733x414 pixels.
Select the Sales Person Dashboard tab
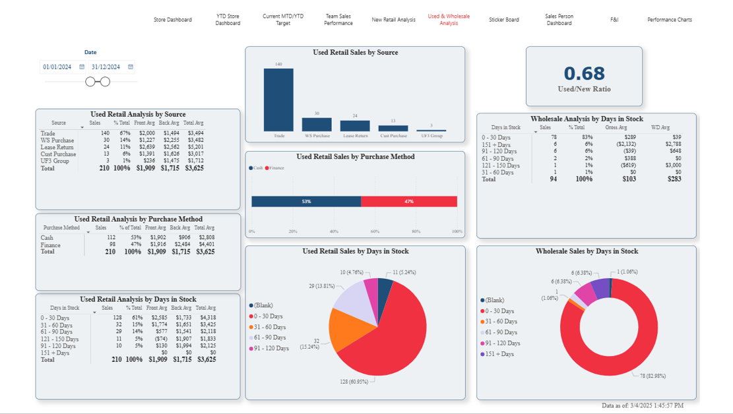(x=558, y=19)
